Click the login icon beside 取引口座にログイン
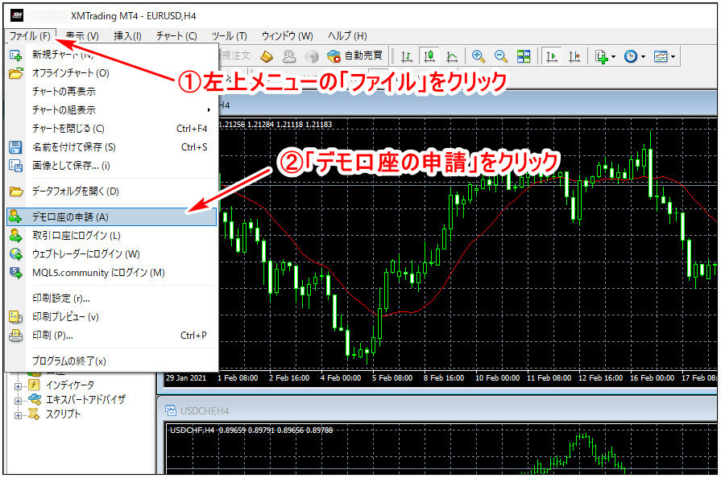 [x=15, y=236]
